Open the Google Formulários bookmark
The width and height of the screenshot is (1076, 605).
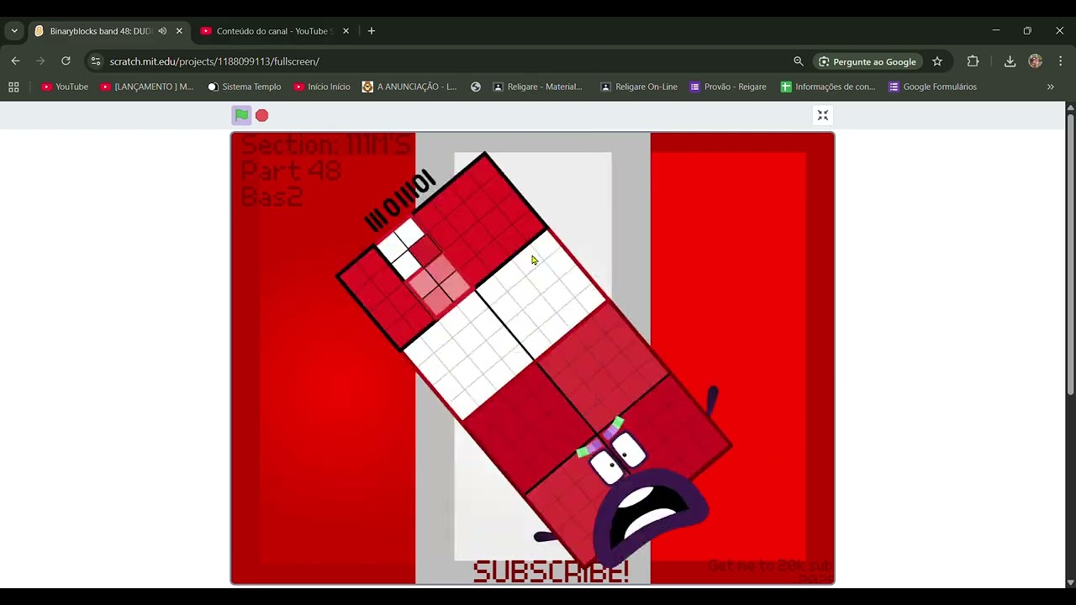coord(932,87)
